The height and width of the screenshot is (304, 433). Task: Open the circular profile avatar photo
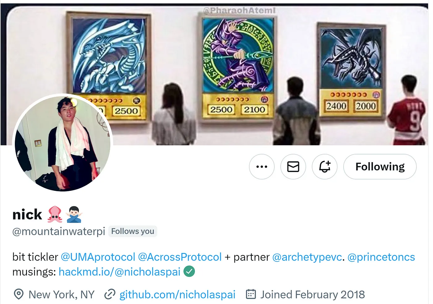63,143
